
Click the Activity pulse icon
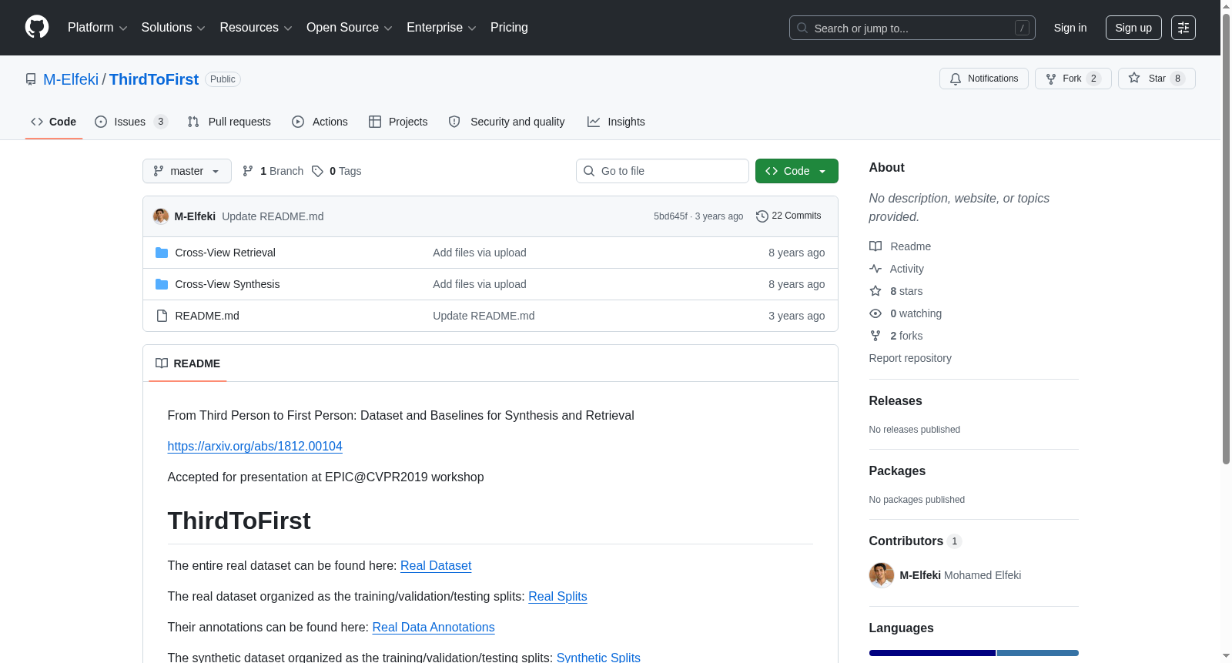click(x=875, y=269)
